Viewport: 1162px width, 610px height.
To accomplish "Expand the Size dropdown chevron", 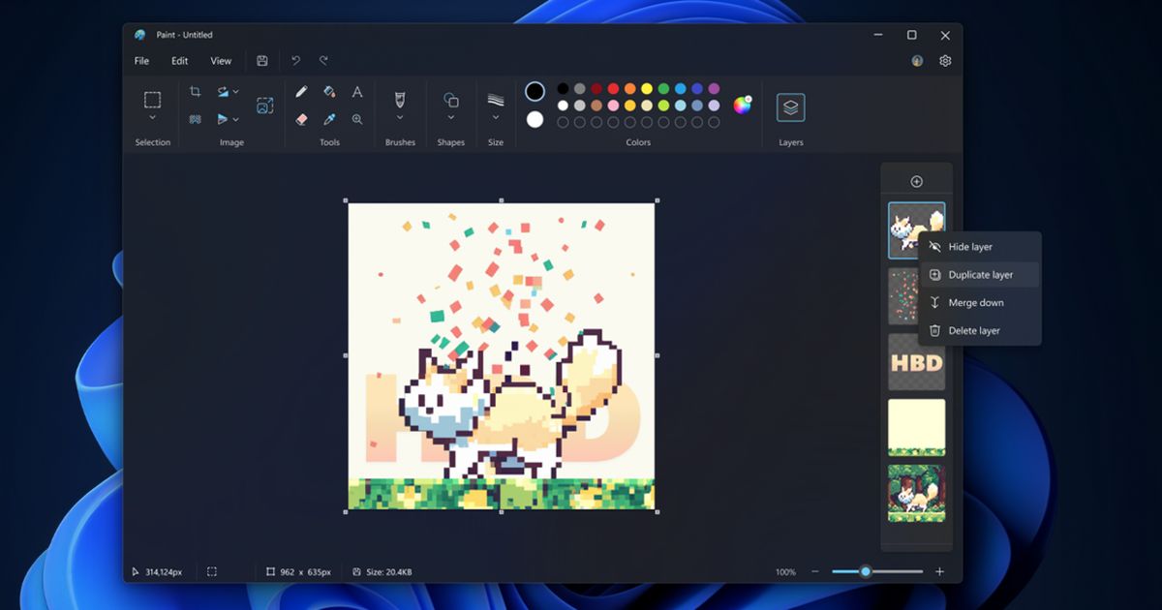I will (x=496, y=118).
